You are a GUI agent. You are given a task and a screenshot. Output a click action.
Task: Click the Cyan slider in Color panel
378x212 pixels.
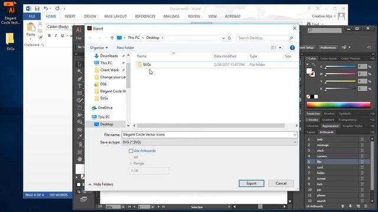340,67
